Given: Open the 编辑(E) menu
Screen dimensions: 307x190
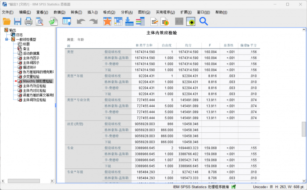Looking at the screenshot, I should (25, 12).
